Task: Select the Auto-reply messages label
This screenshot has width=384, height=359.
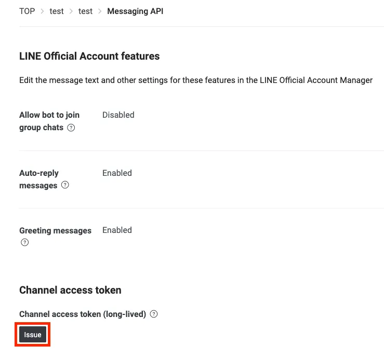Action: point(39,179)
